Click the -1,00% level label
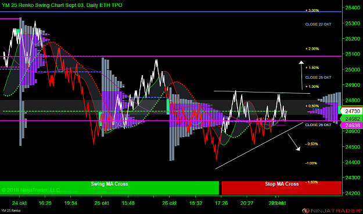The height and width of the screenshot is (214, 363). 311,163
